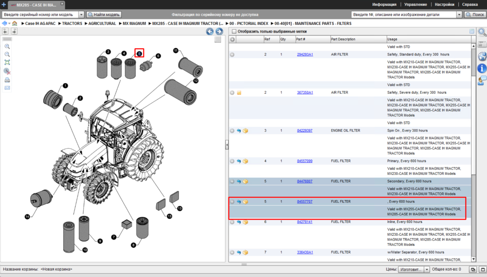The image size is (487, 277).
Task: Open the bottom-right double window icon
Action: coord(473,270)
